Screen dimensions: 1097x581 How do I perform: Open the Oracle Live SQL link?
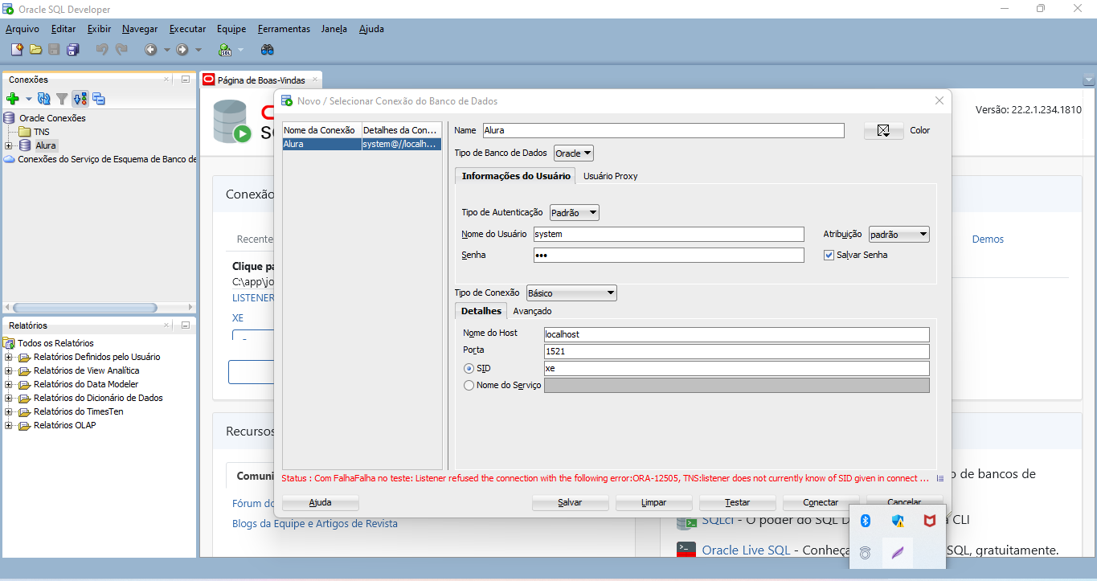746,550
